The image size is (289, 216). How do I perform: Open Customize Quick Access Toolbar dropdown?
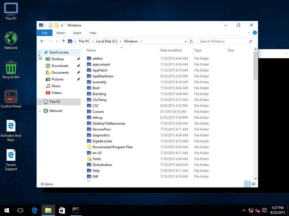pos(62,26)
